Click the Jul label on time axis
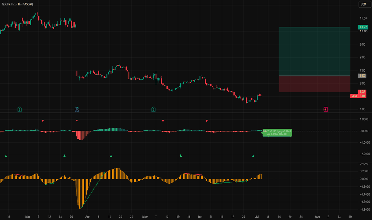The height and width of the screenshot is (220, 372). [257, 217]
